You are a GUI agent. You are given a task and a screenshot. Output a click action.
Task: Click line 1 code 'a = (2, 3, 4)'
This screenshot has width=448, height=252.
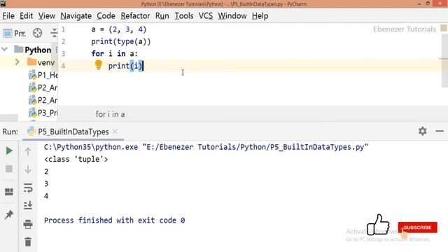[119, 29]
